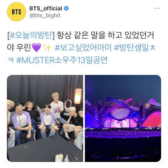The image size is (168, 168).
Task: Click the purple heart emoji
Action: point(36,47)
